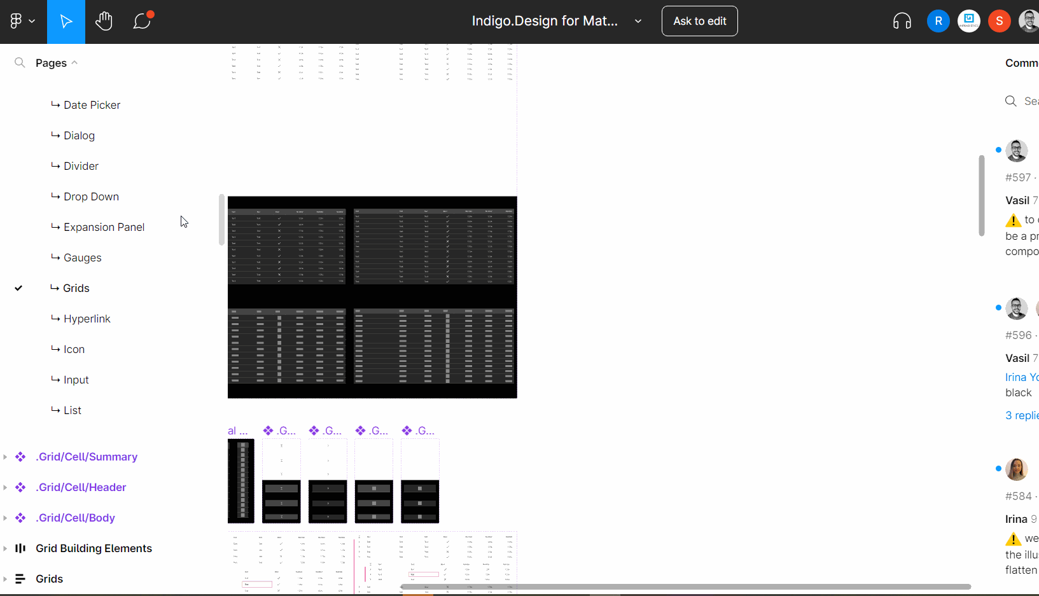This screenshot has height=596, width=1039.
Task: Select the Hand tool
Action: pyautogui.click(x=104, y=22)
